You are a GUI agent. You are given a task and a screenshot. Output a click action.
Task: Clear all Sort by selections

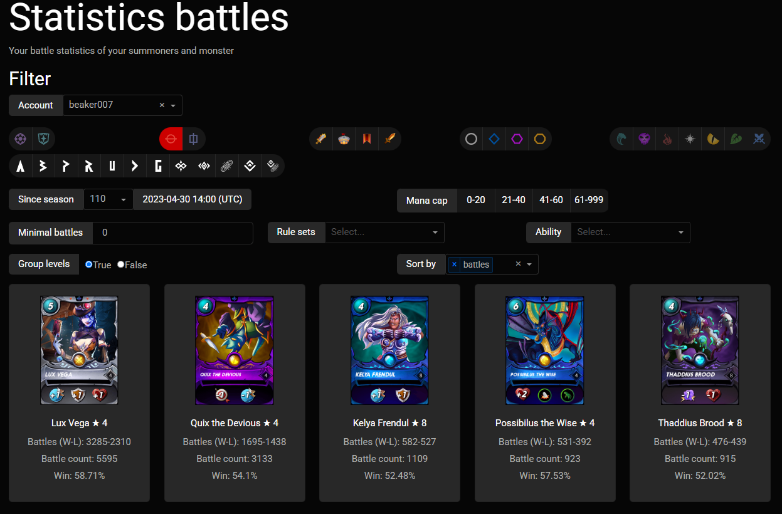coord(518,265)
